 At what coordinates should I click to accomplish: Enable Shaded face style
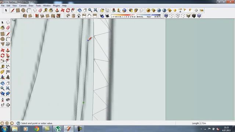188,16
